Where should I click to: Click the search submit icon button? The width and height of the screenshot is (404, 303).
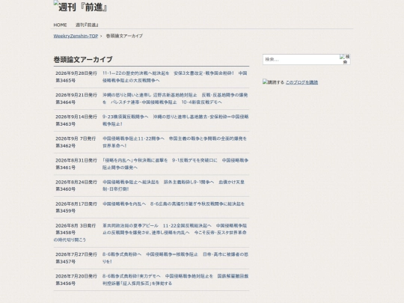point(345,59)
